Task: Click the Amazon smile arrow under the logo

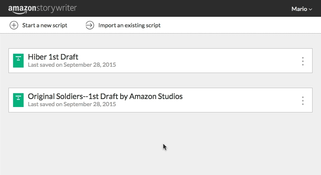Action: 20,13
